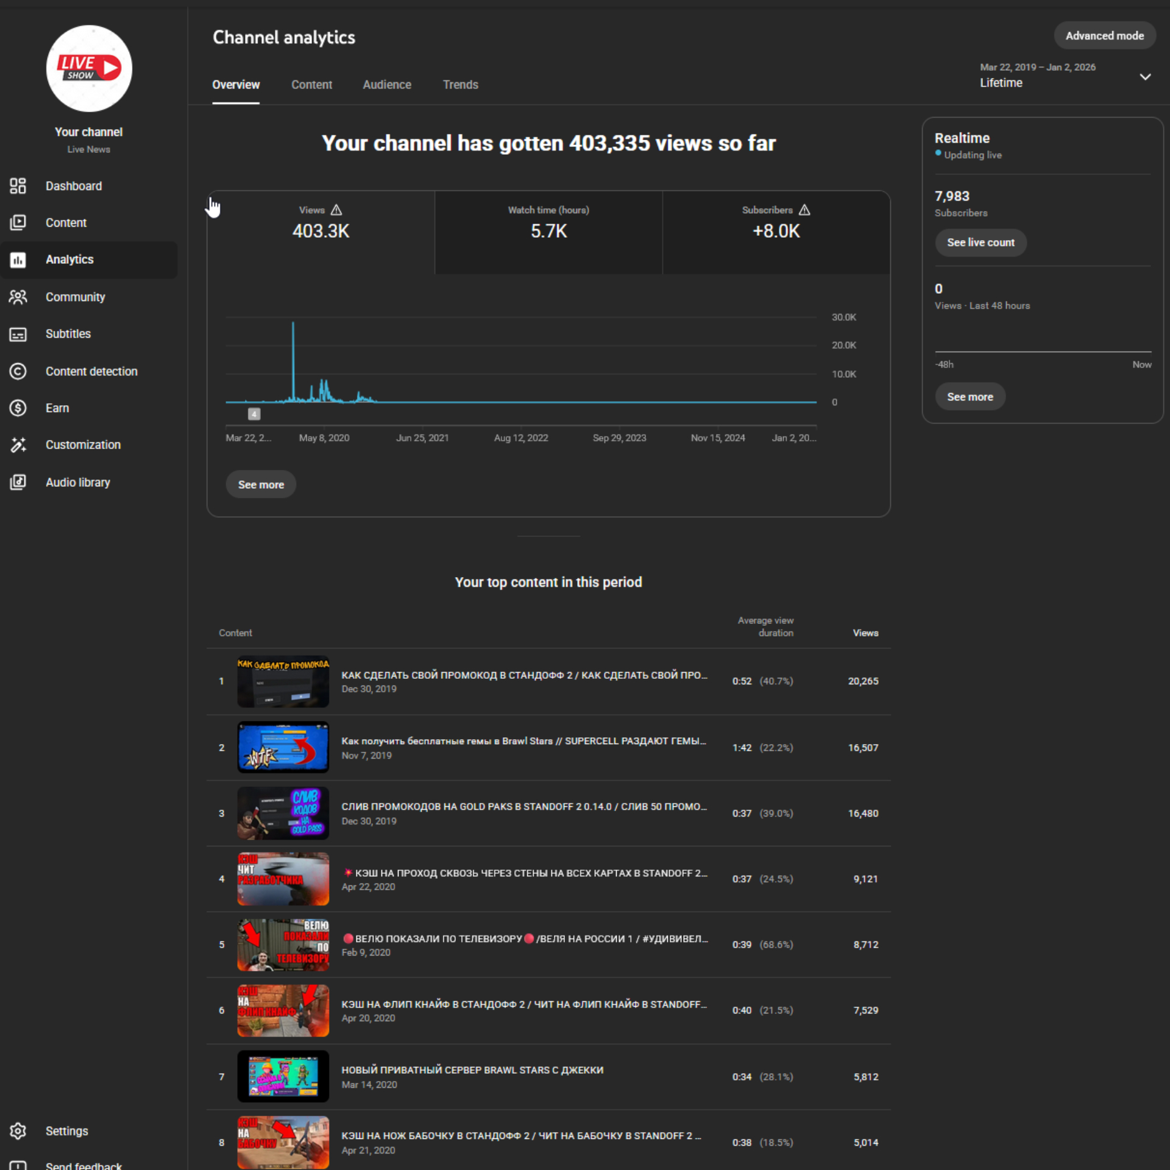Screen dimensions: 1170x1170
Task: Open channel Settings
Action: [66, 1130]
